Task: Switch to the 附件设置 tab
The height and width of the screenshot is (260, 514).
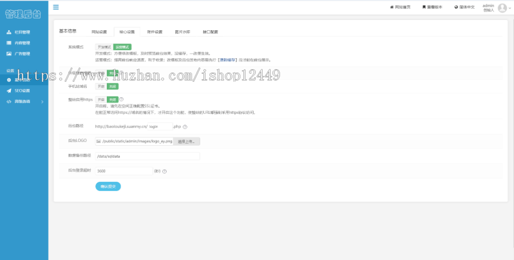Action: click(x=155, y=32)
